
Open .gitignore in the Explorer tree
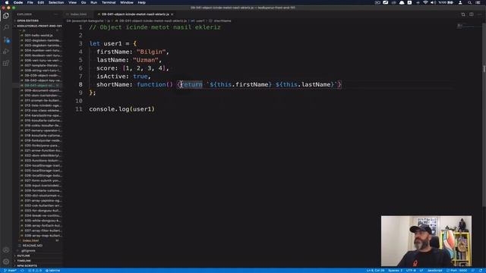(x=28, y=250)
